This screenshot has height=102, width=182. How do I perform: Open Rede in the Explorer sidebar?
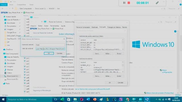coord(6,83)
